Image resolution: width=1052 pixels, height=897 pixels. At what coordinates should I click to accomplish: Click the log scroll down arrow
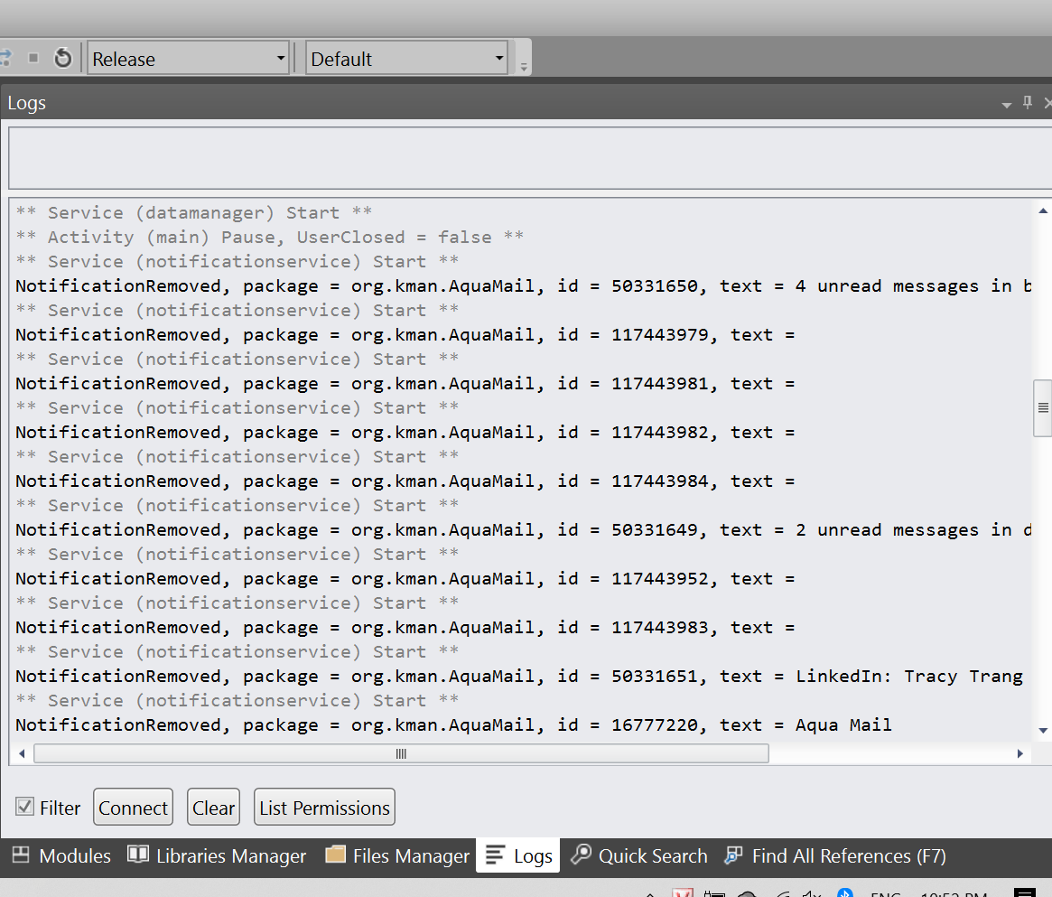[x=1043, y=731]
